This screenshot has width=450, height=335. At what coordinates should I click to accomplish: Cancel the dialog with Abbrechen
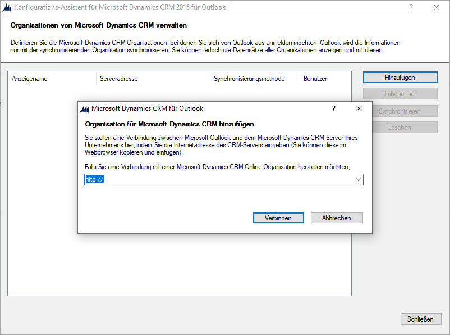[337, 218]
